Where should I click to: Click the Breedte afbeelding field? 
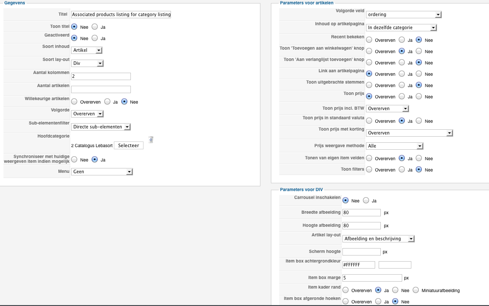coord(362,213)
